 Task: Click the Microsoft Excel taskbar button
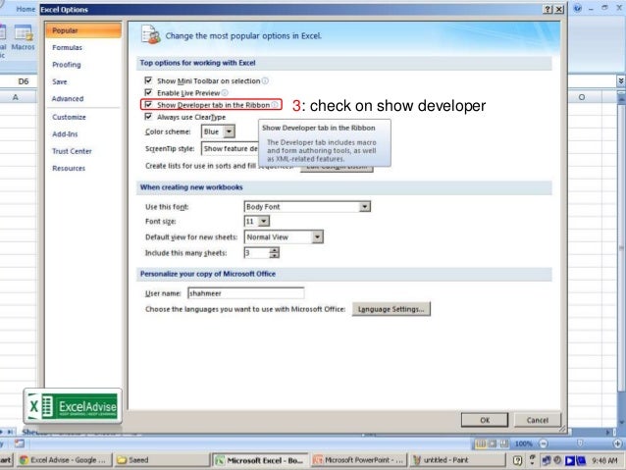260,460
